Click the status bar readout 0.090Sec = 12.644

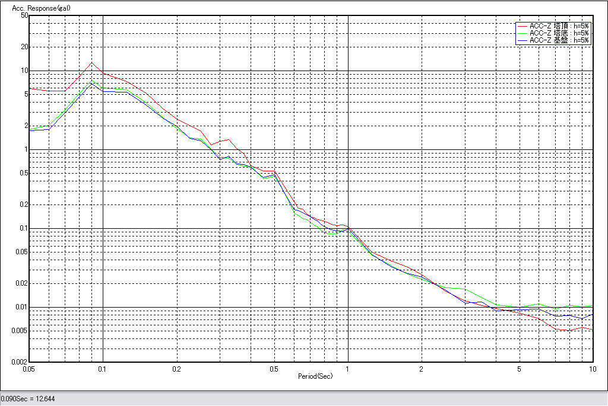[x=28, y=399]
